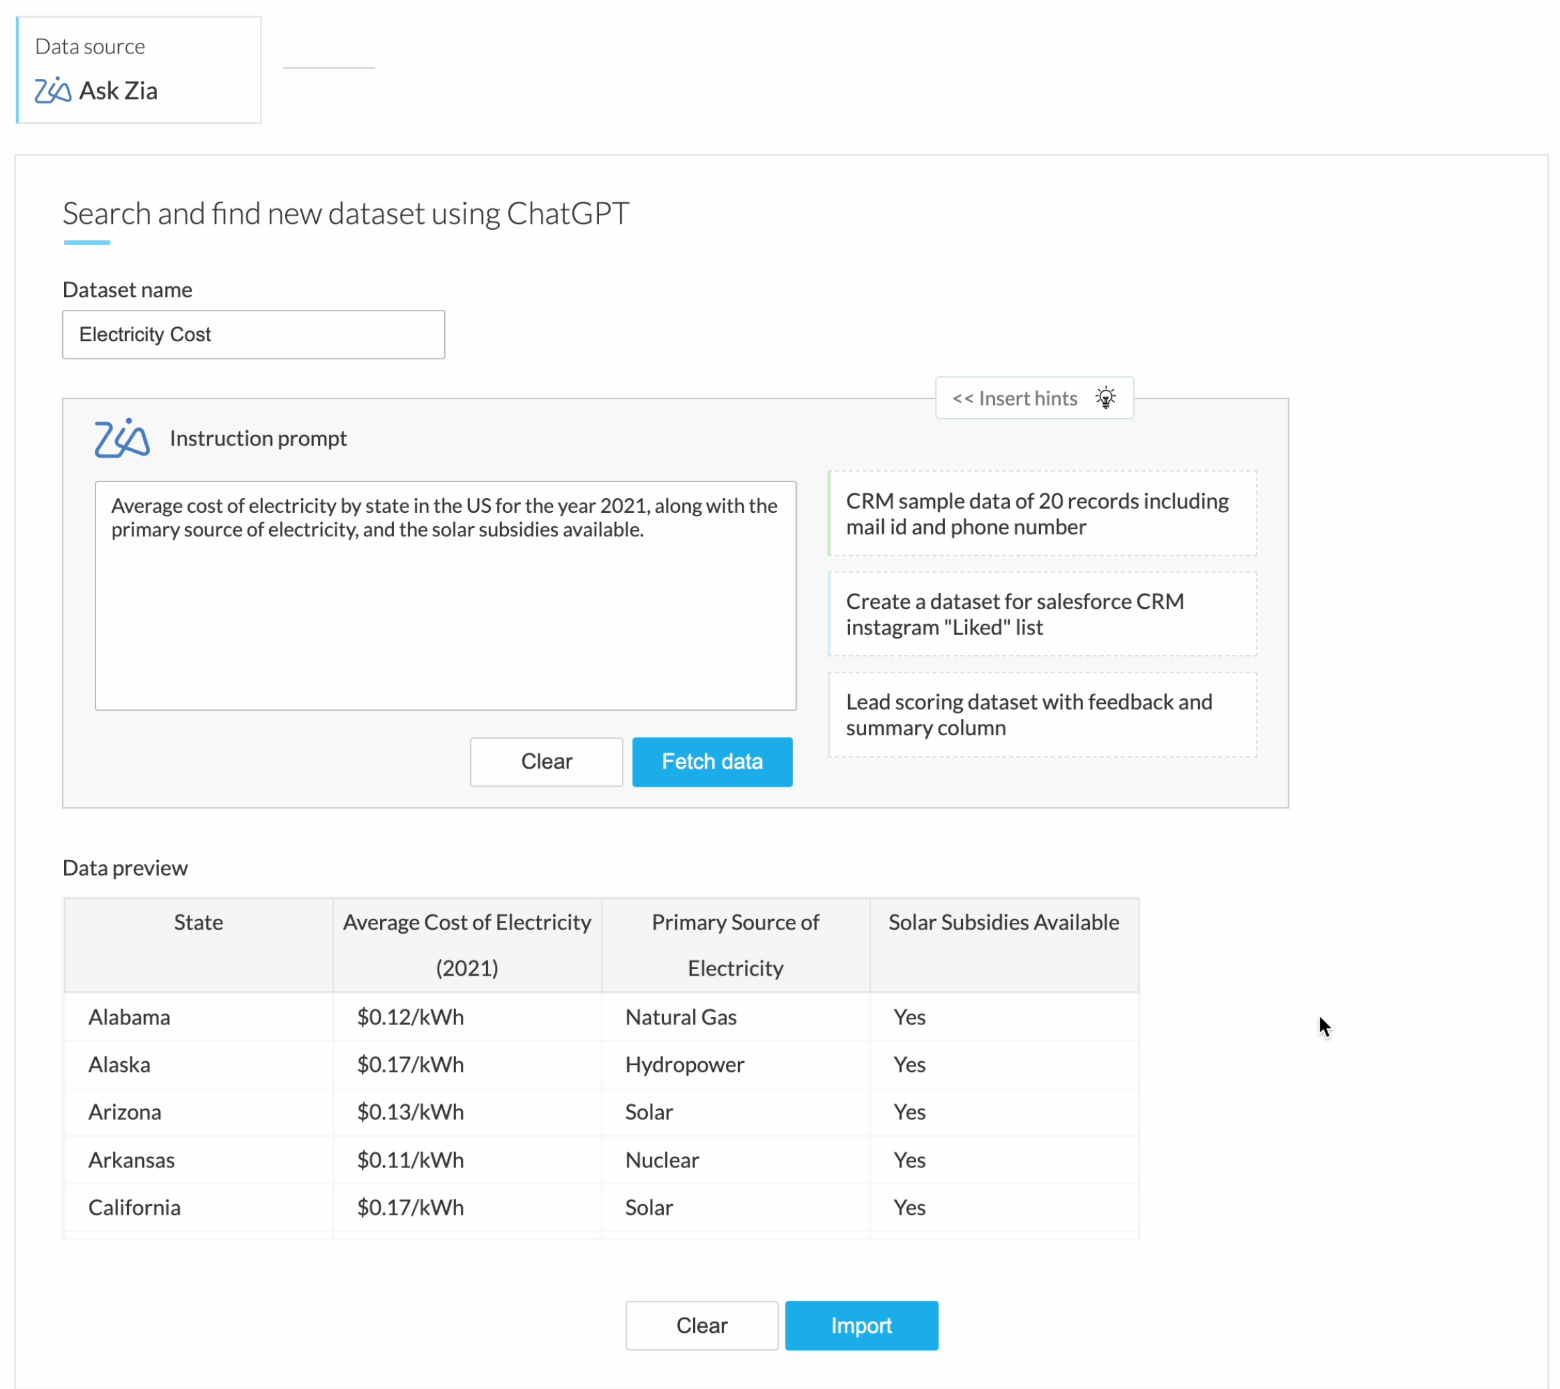Image resolution: width=1560 pixels, height=1389 pixels.
Task: Click the Primary Source of Electricity header
Action: pyautogui.click(x=735, y=945)
